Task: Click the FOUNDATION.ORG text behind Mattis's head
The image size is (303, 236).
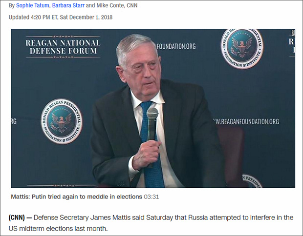Action: pyautogui.click(x=176, y=46)
